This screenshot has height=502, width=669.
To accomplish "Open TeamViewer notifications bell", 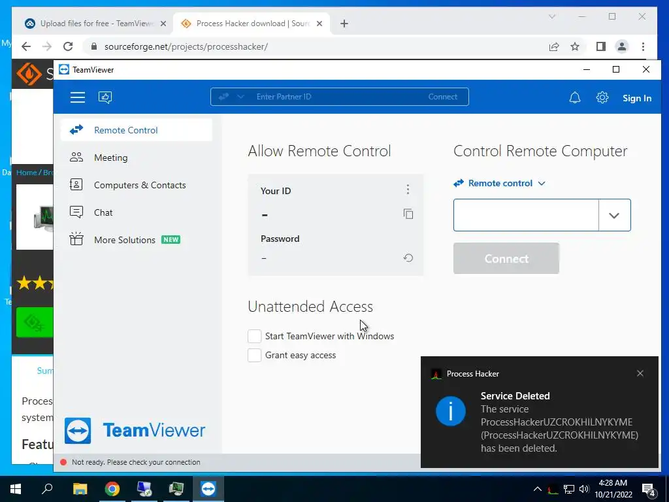I will pos(575,98).
